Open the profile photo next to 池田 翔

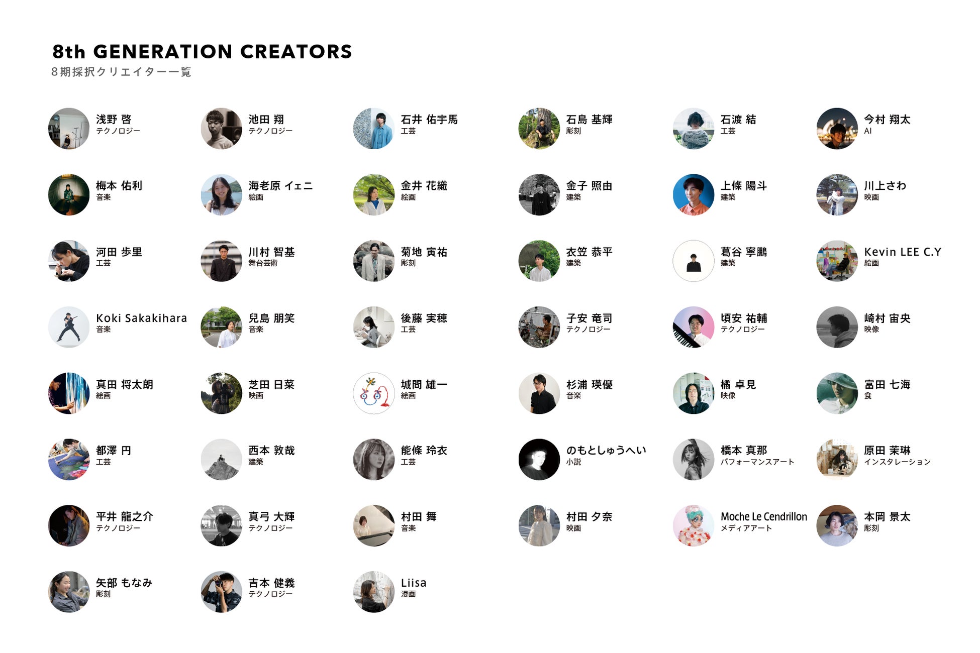[x=221, y=129]
